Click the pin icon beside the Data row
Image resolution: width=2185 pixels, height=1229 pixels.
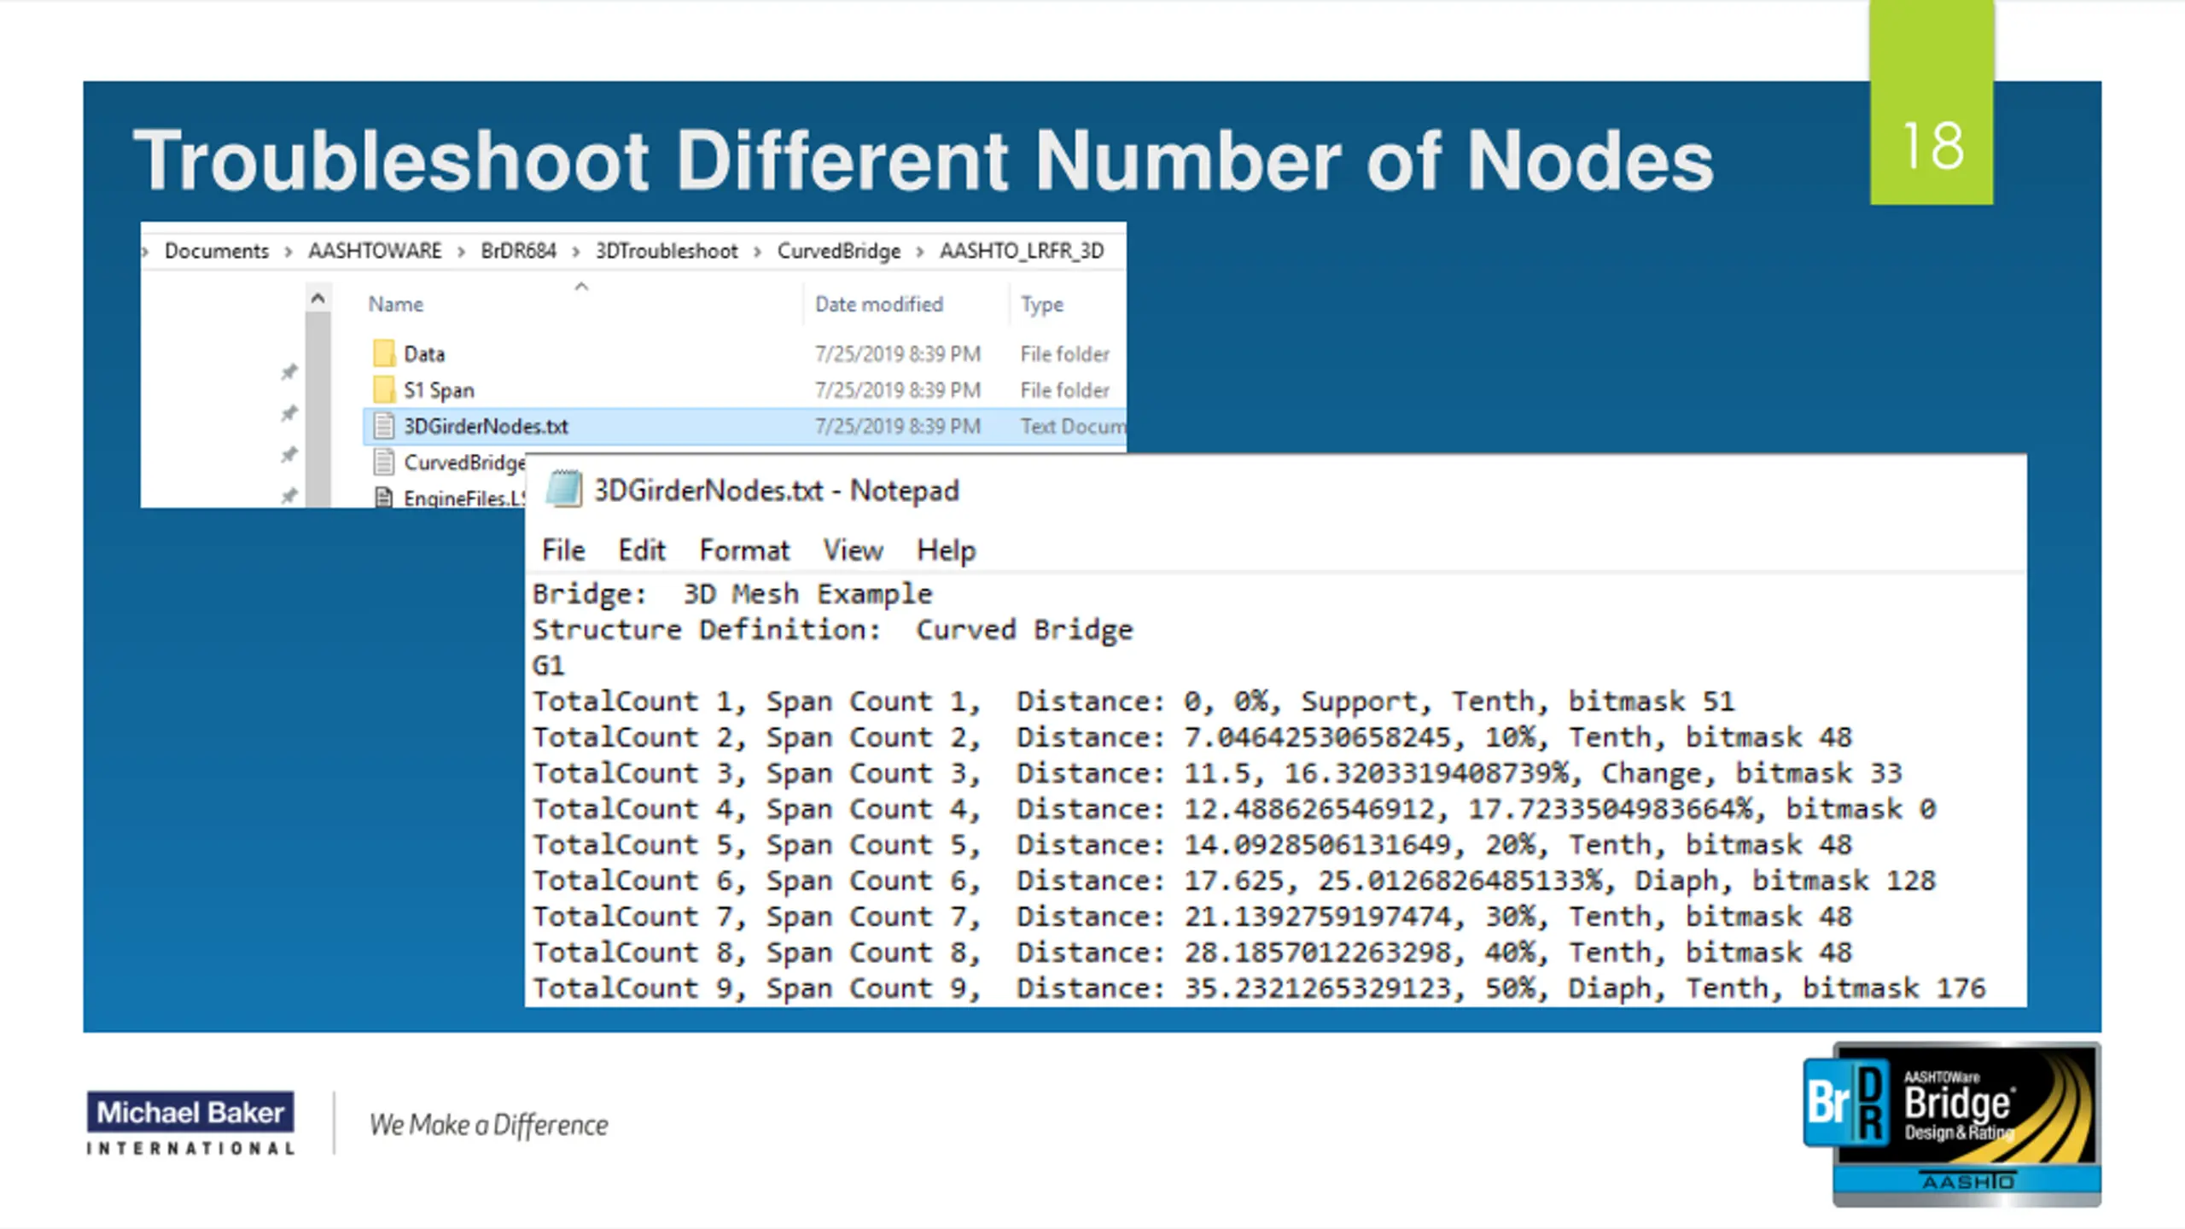[289, 372]
